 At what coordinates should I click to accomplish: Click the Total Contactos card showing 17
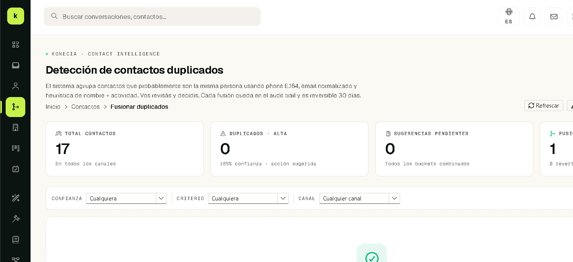[125, 149]
